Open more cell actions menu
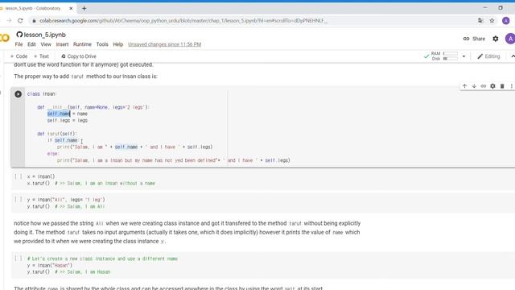 tap(512, 86)
